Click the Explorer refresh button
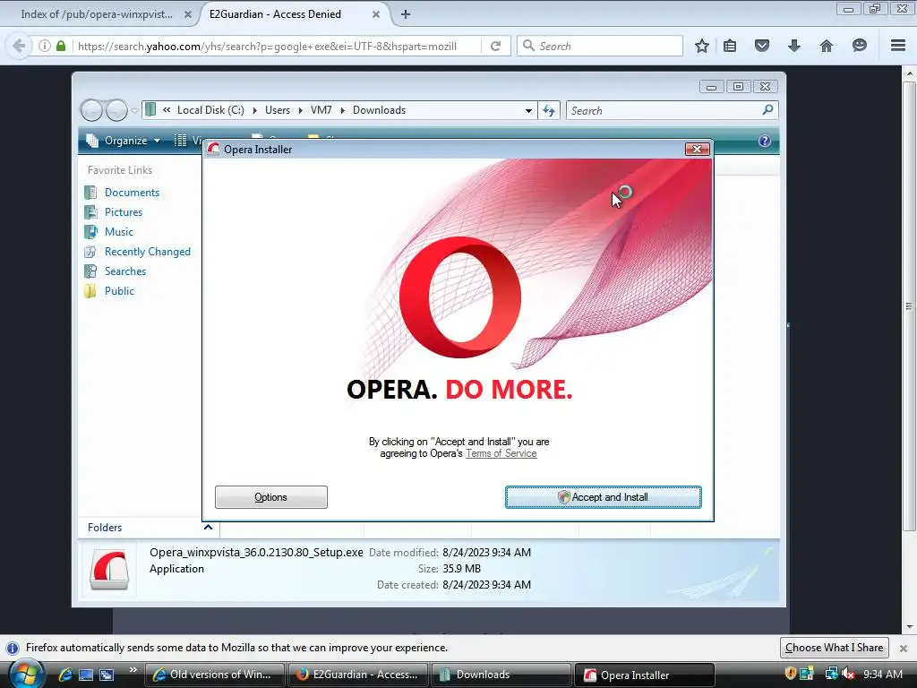The width and height of the screenshot is (917, 688). click(x=549, y=110)
